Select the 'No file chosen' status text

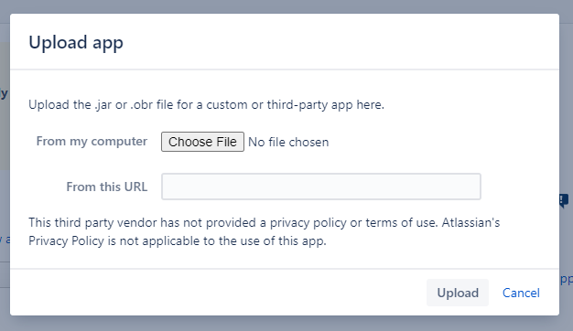coord(288,142)
